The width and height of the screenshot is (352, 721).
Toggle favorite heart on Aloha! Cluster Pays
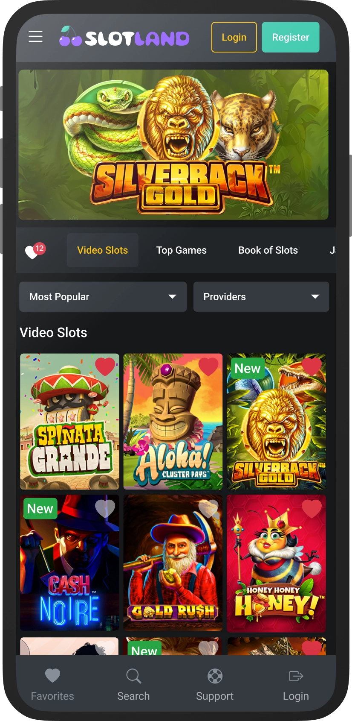tap(208, 367)
